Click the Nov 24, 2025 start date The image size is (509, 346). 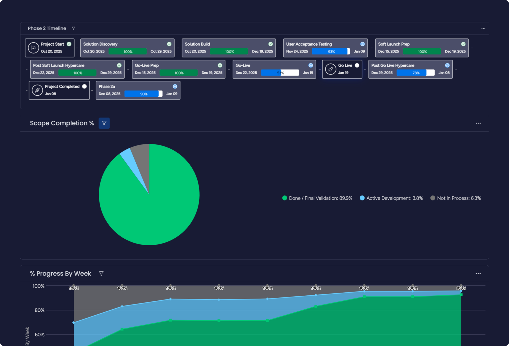click(297, 51)
